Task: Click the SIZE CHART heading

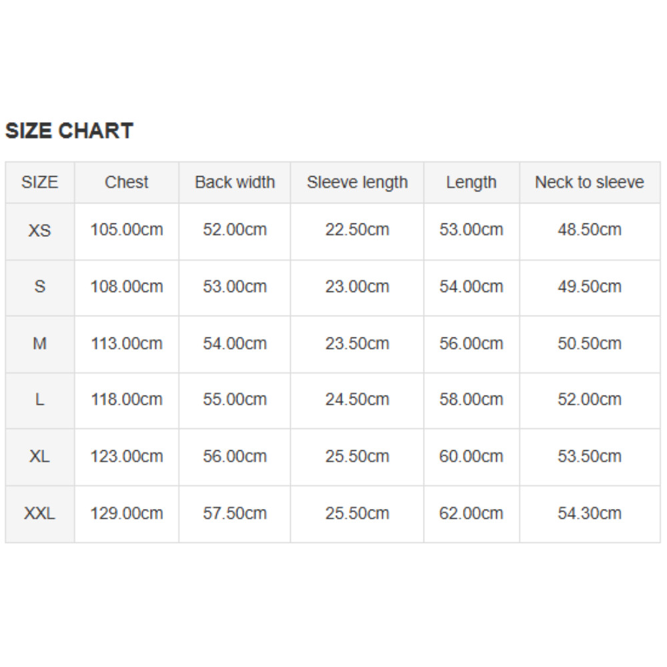Action: tap(69, 131)
